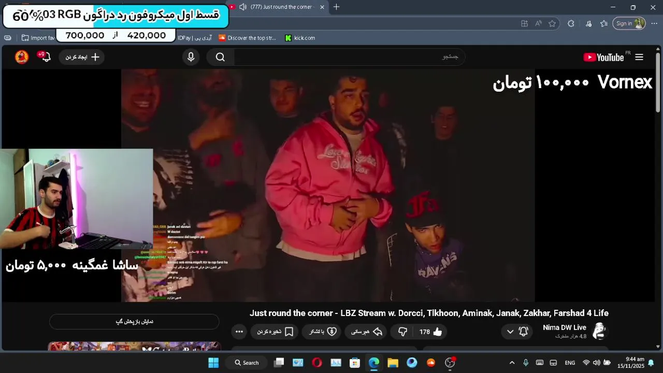Open the clock and calendar flyout
This screenshot has width=663, height=373.
point(631,363)
